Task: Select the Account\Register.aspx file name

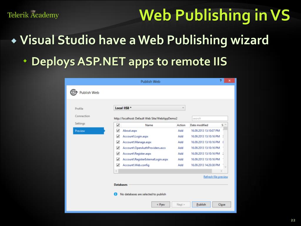Action: point(137,154)
